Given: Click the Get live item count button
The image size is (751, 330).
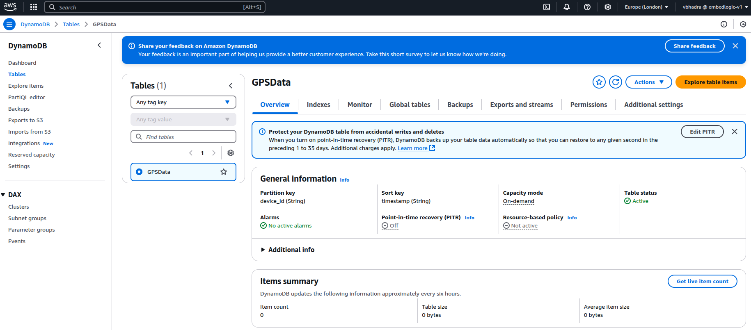Looking at the screenshot, I should pyautogui.click(x=702, y=281).
